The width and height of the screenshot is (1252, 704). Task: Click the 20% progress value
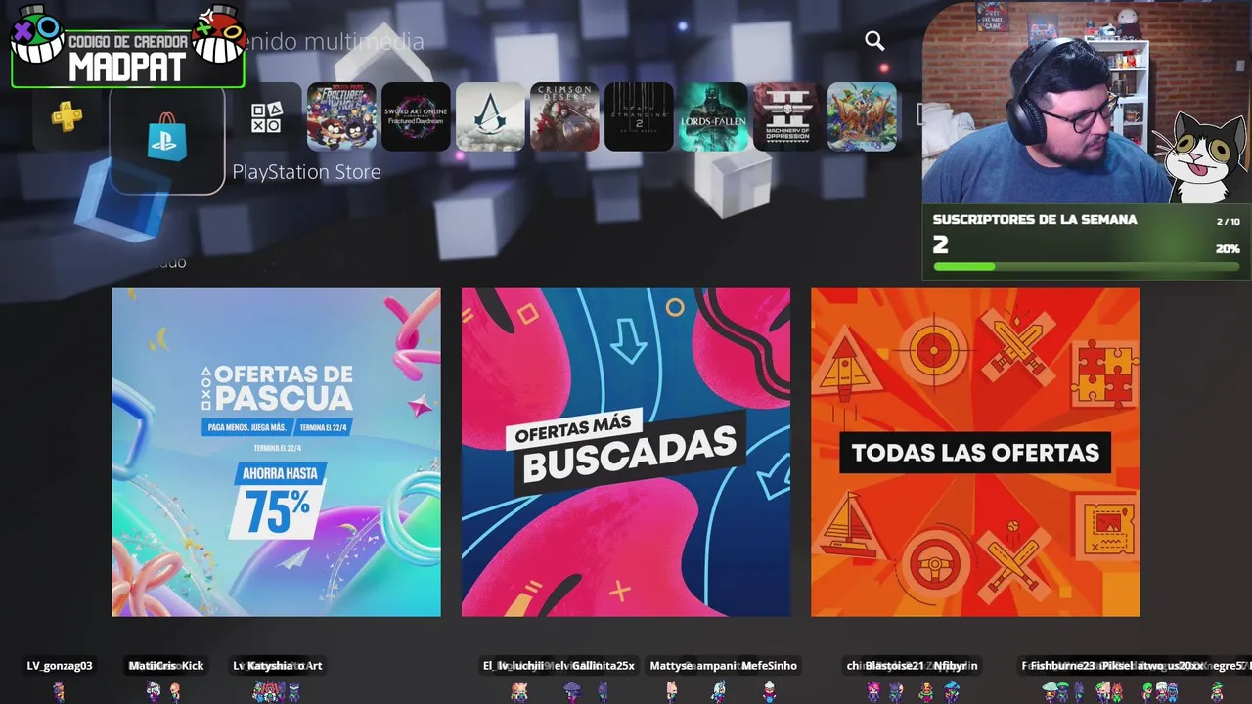click(x=1228, y=249)
